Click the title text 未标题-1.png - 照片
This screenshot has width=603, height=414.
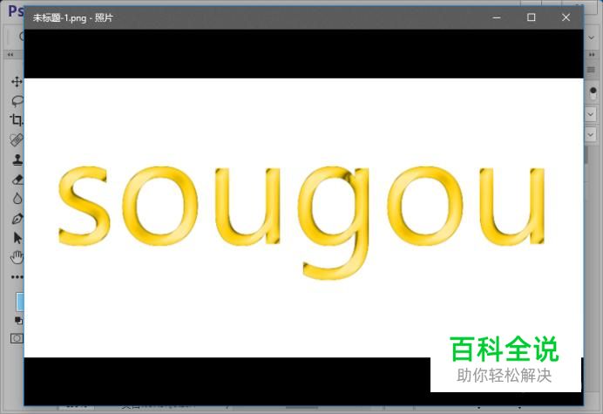pyautogui.click(x=72, y=17)
